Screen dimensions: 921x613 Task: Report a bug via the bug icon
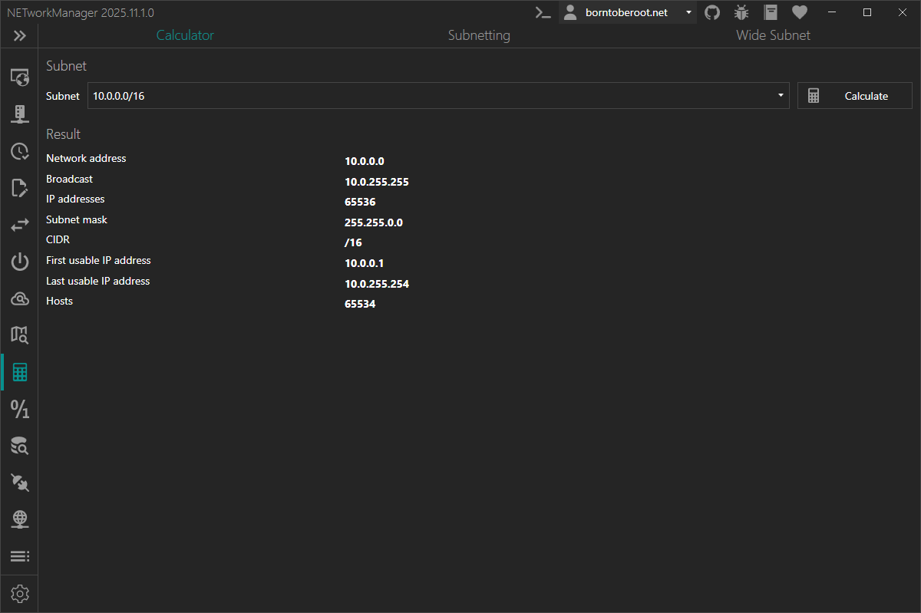click(x=741, y=12)
